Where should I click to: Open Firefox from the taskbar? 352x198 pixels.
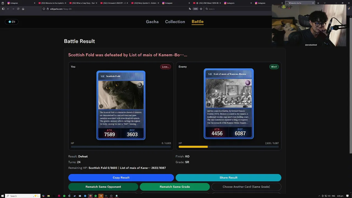(x=90, y=196)
